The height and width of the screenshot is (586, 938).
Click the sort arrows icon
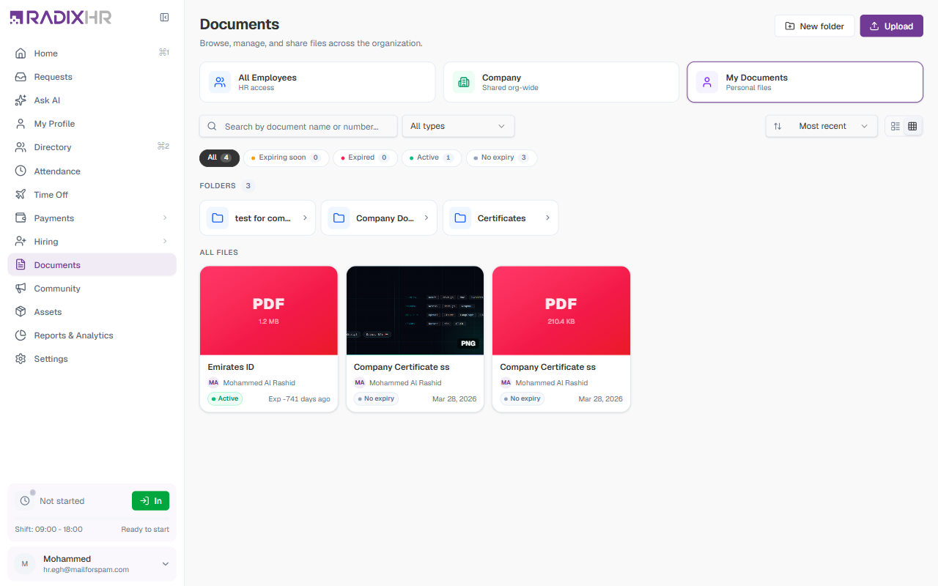[778, 126]
